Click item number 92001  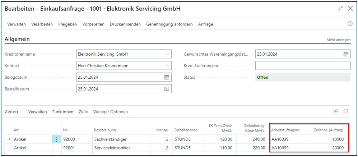[69, 148]
